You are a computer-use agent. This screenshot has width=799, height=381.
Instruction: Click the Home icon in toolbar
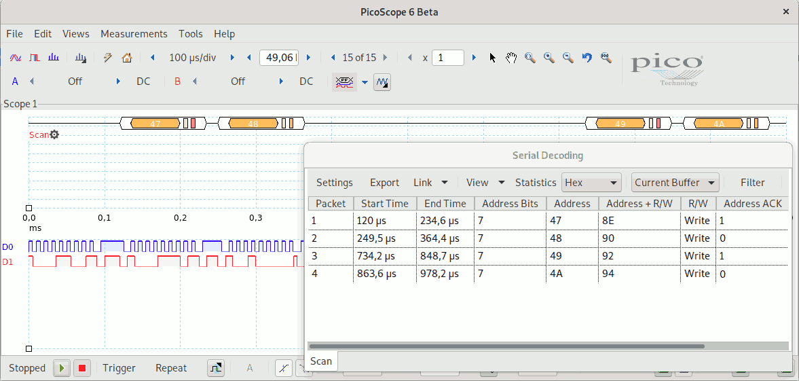tap(127, 58)
